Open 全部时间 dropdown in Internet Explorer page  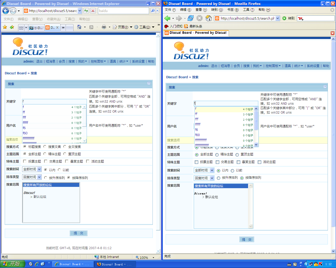click(32, 169)
